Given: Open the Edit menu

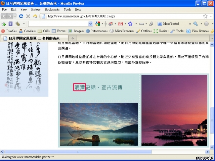Looking at the screenshot, I should 13,9.
